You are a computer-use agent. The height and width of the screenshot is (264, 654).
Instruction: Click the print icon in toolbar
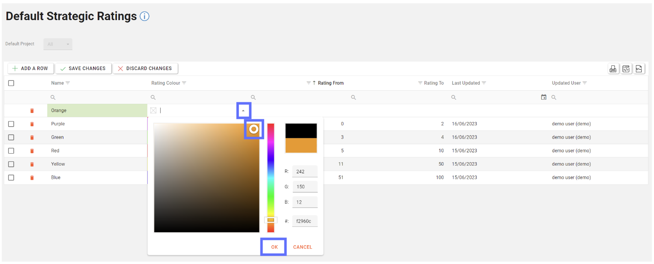pos(613,69)
